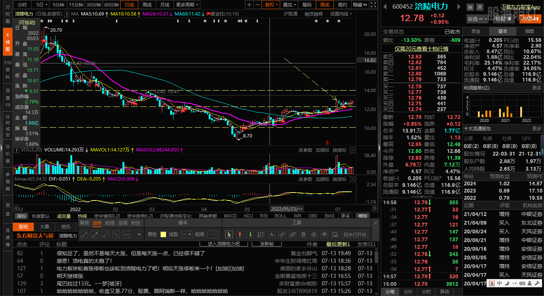Open VOL indicator help question mark

[x=17, y=150]
